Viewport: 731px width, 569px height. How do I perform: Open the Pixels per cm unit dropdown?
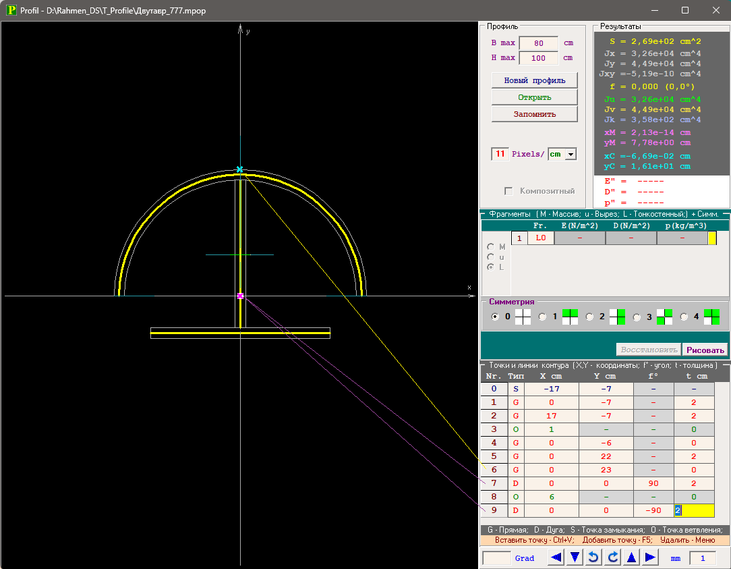pos(571,154)
